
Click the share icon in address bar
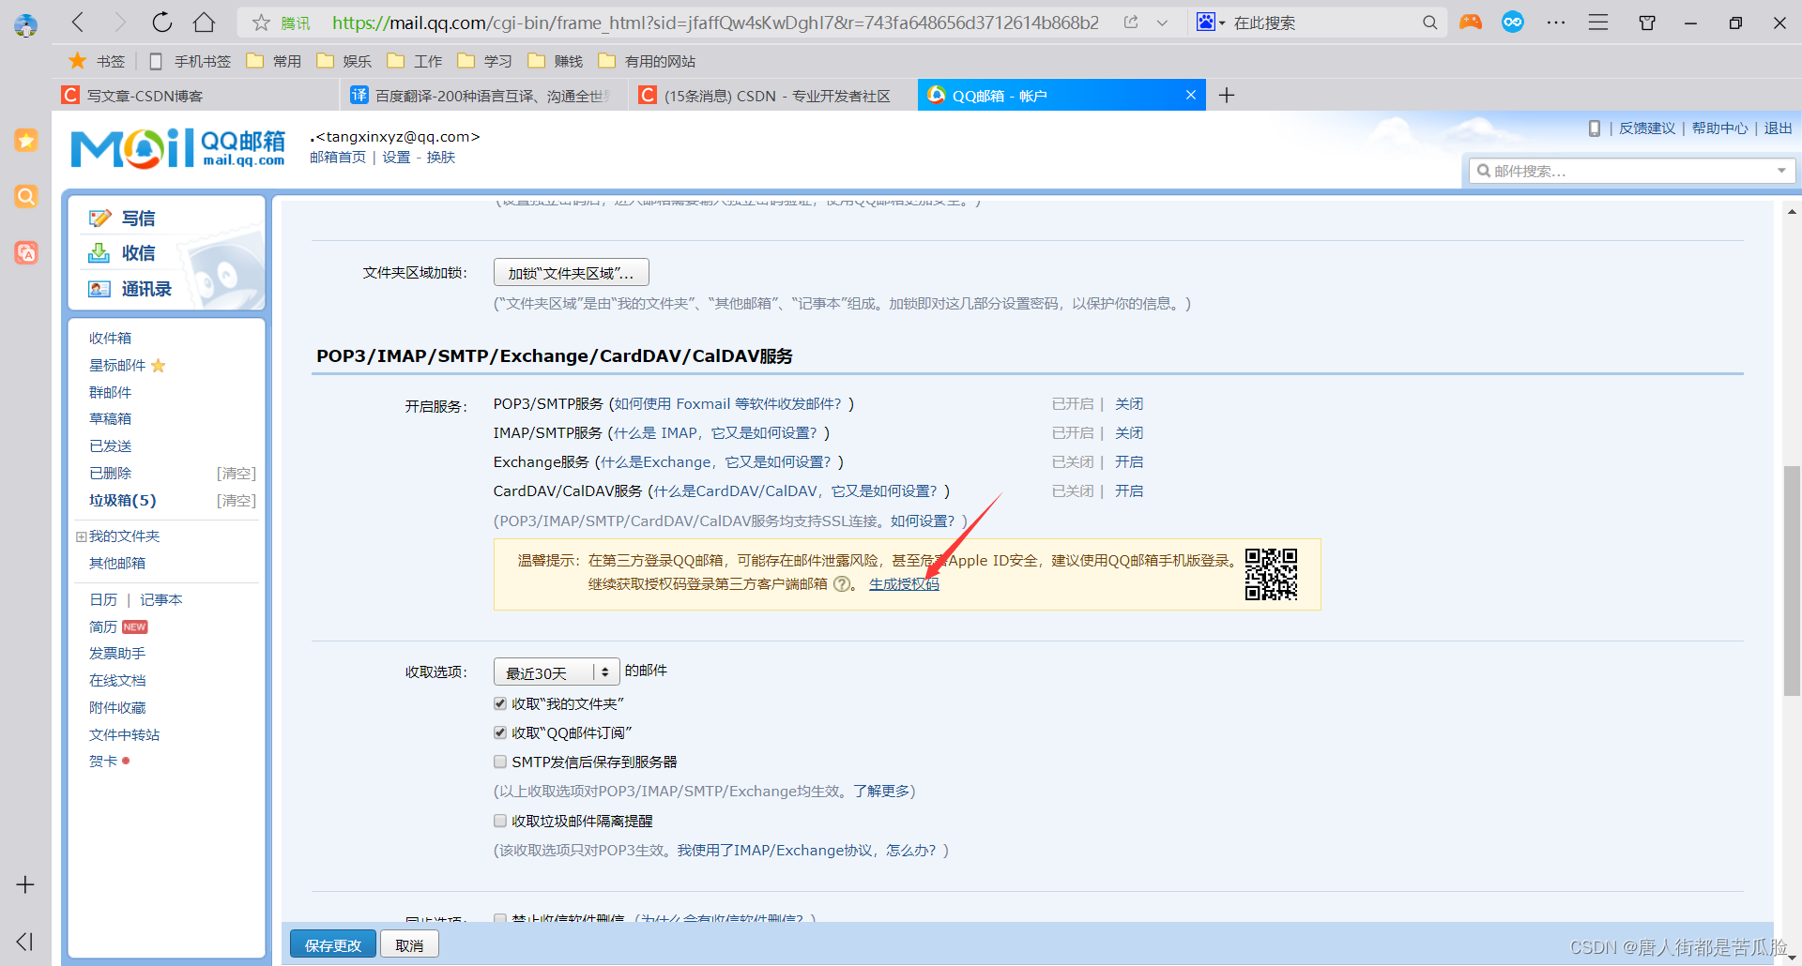1131,23
